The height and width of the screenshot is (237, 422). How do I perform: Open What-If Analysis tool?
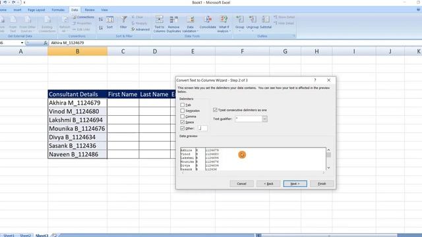click(x=224, y=24)
